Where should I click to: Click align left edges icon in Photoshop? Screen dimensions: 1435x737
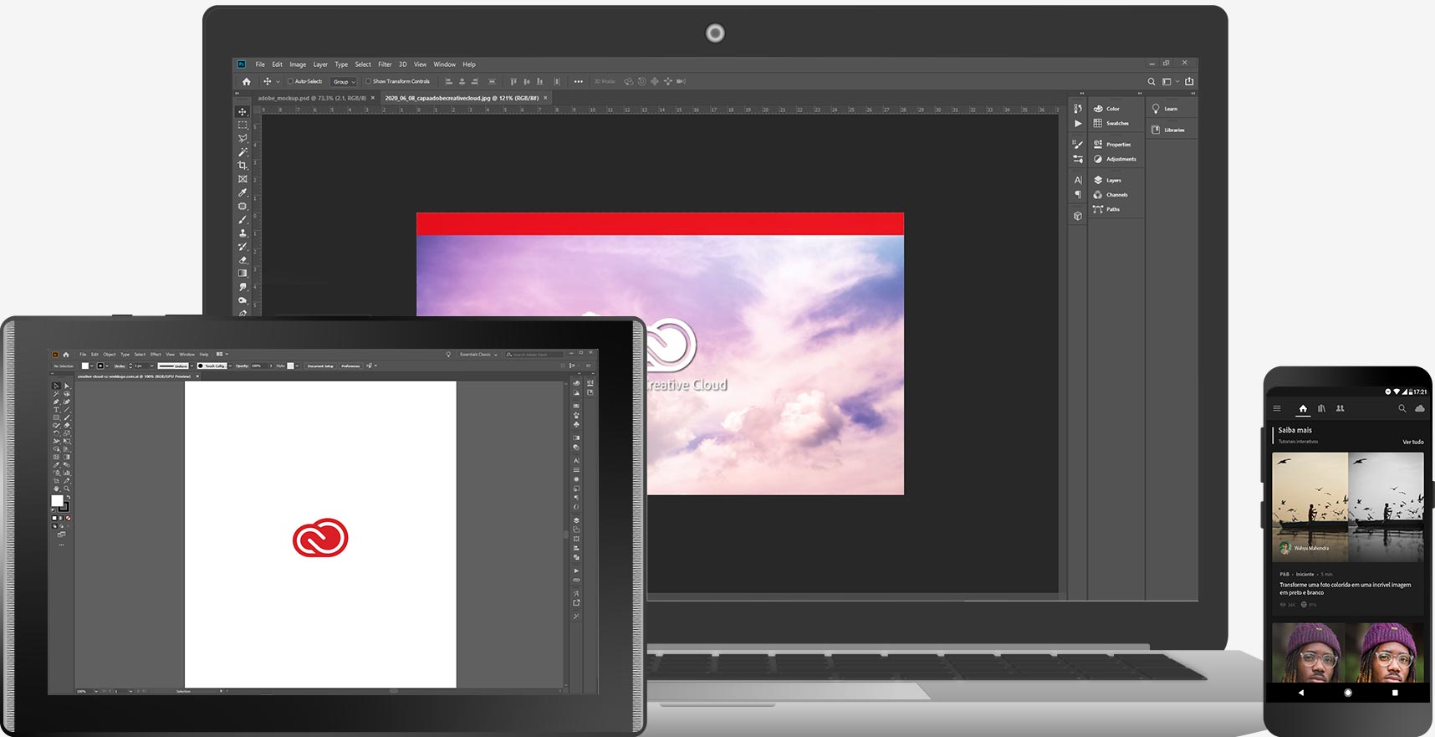[x=448, y=81]
